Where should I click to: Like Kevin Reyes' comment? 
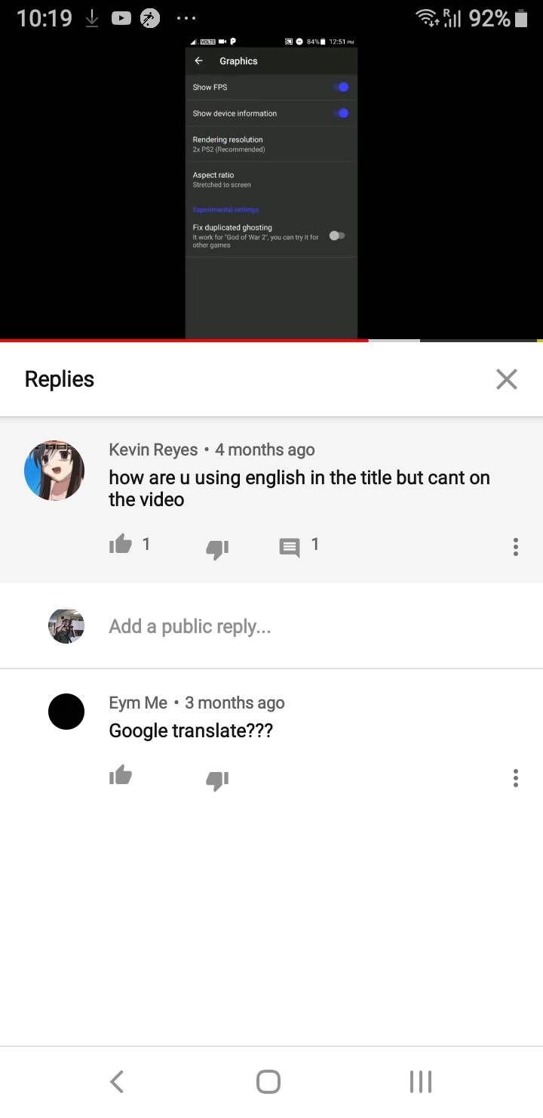121,545
